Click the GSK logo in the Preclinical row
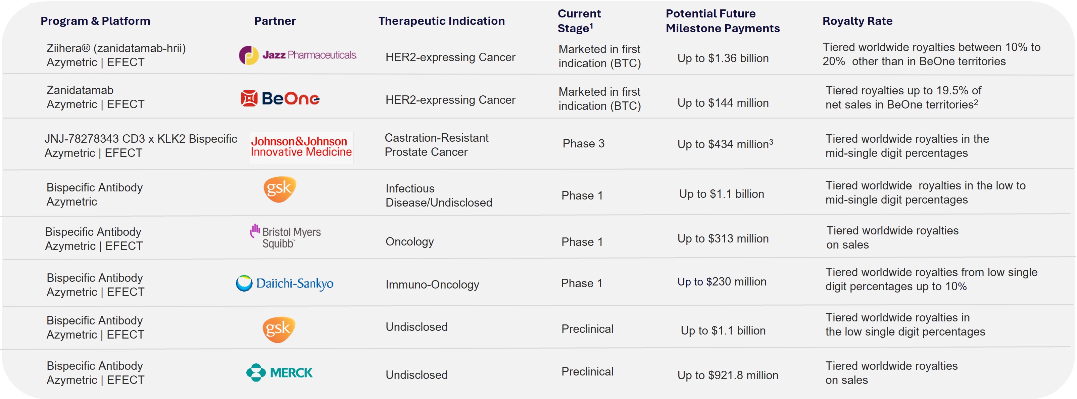 pyautogui.click(x=279, y=329)
